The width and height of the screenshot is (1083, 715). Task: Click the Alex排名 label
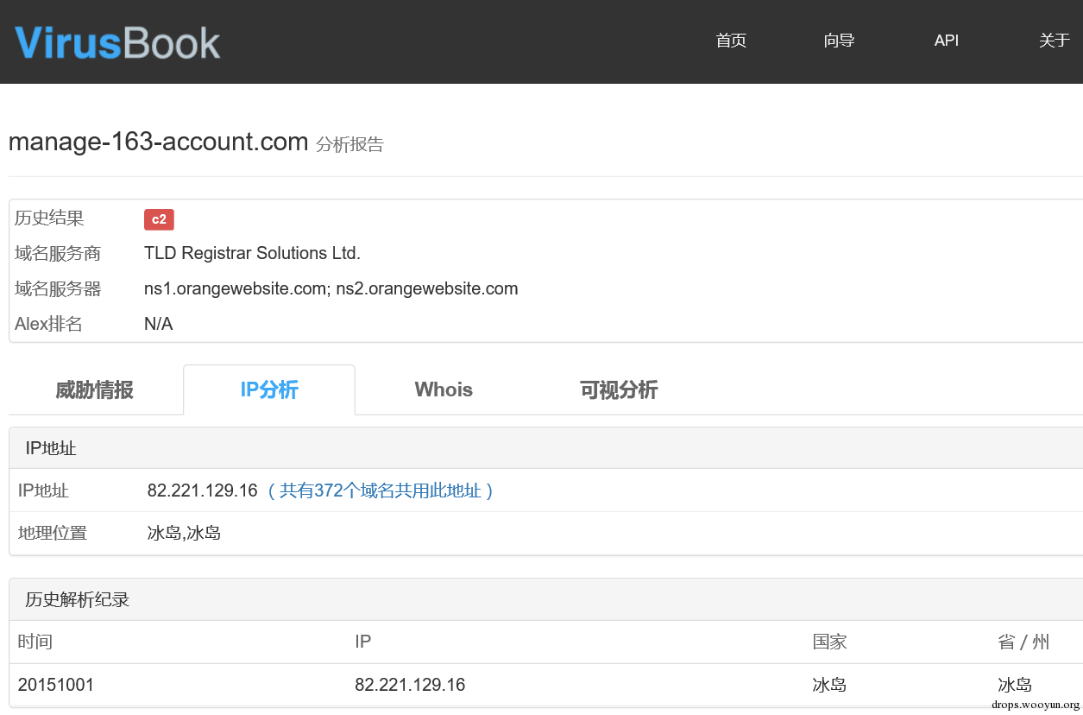click(48, 325)
